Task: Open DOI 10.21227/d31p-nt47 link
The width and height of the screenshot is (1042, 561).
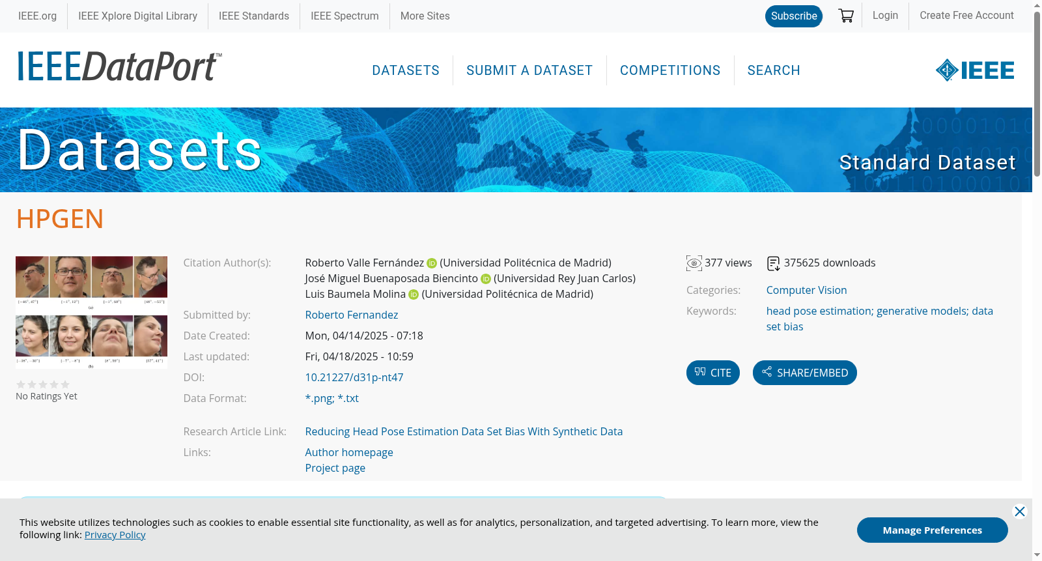Action: click(354, 377)
